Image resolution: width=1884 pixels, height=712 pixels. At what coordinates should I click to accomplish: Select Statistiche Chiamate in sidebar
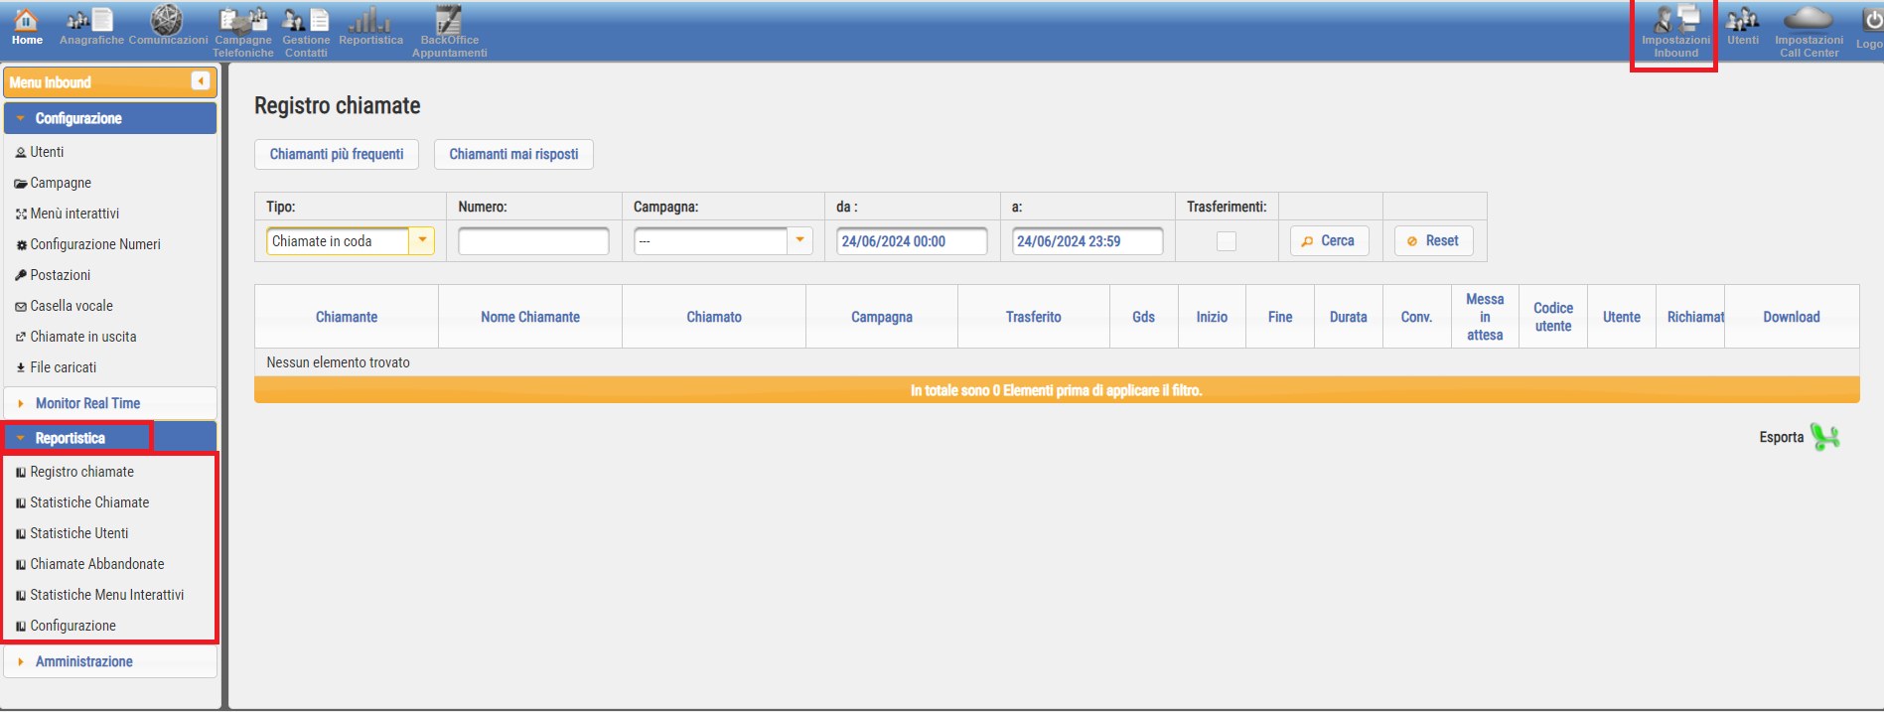click(89, 502)
